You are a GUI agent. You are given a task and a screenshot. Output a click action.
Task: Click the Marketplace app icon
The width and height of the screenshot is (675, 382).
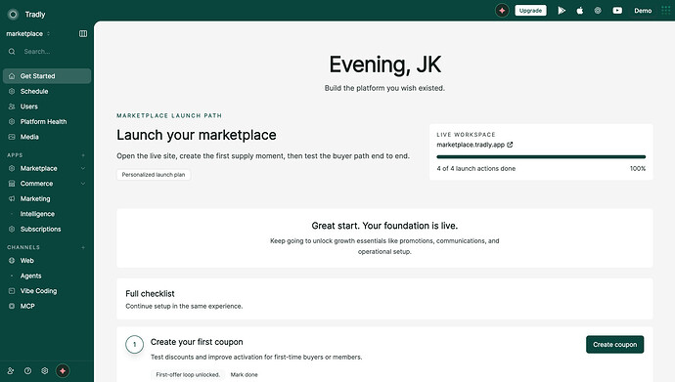(12, 168)
